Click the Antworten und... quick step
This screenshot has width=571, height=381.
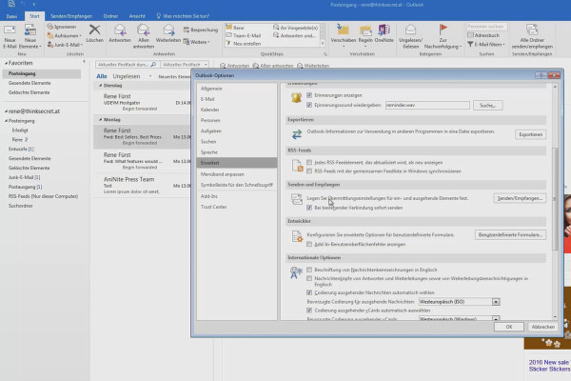294,36
